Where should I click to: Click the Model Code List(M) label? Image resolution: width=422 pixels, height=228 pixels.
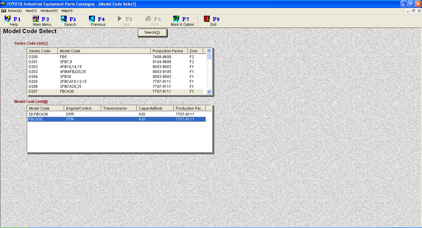(31, 102)
